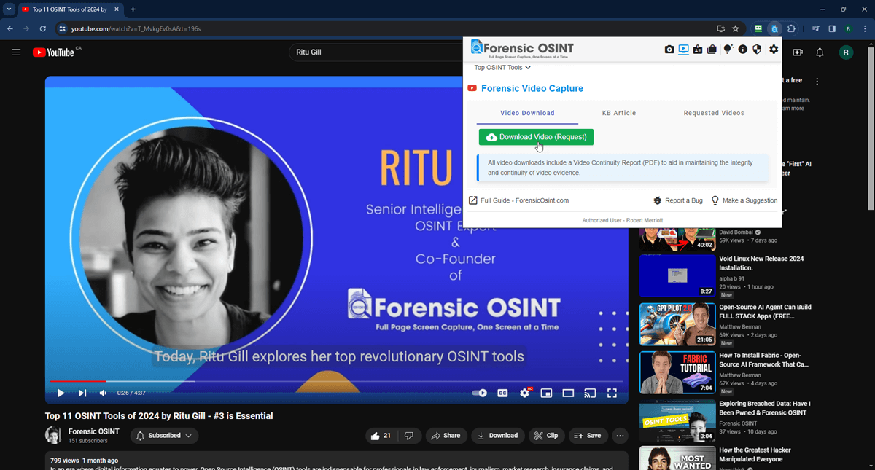Viewport: 875px width, 470px height.
Task: Switch to theater mode
Action: click(x=568, y=393)
